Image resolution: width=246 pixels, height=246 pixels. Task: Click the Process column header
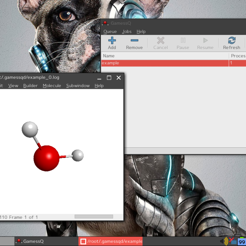(237, 56)
